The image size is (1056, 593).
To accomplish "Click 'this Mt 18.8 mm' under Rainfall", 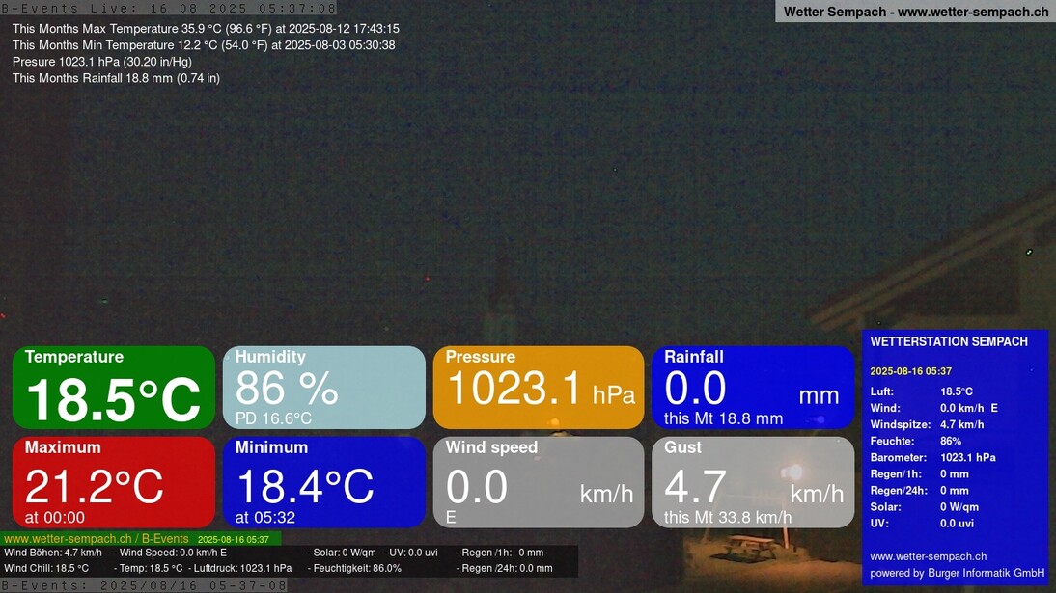I will click(x=723, y=418).
